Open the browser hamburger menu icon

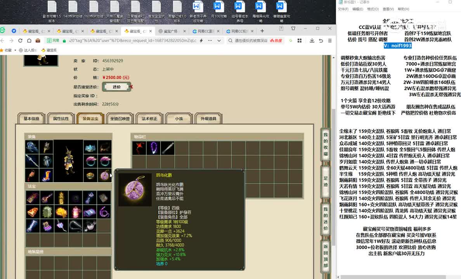pyautogui.click(x=330, y=41)
